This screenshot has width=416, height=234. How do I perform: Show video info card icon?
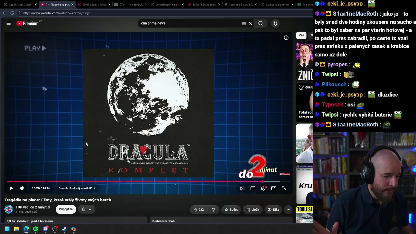pos(286,38)
